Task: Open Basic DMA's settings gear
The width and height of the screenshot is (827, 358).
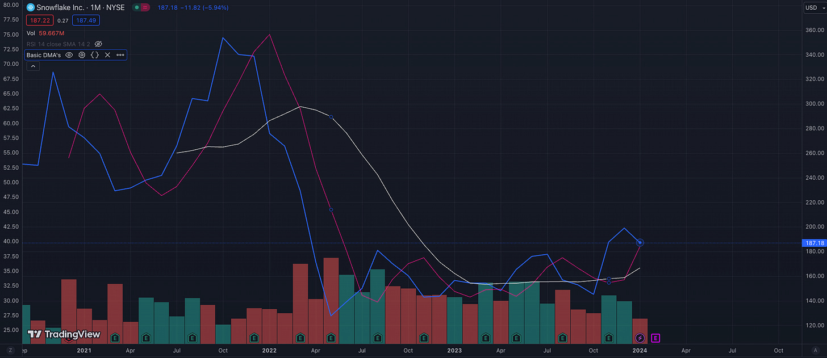Action: pos(82,55)
